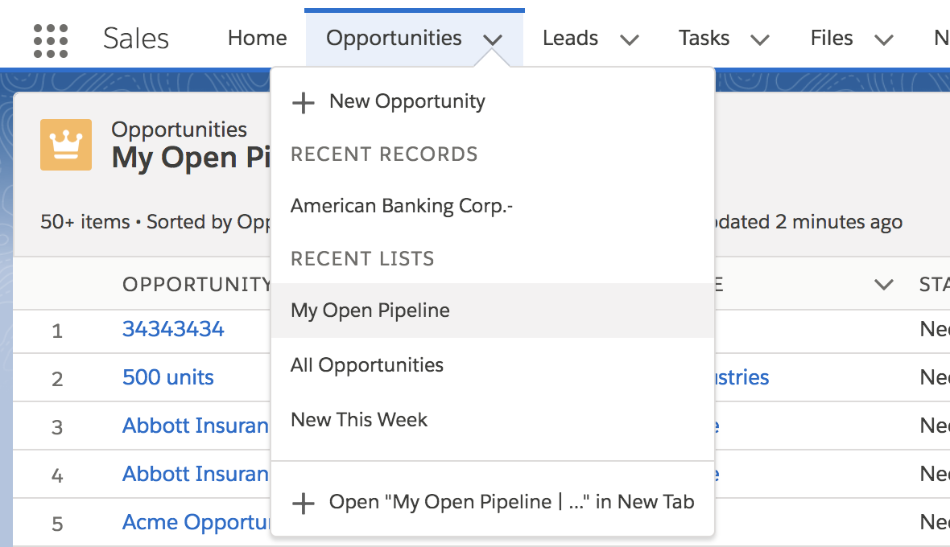Switch to the Leads tab

coord(570,38)
